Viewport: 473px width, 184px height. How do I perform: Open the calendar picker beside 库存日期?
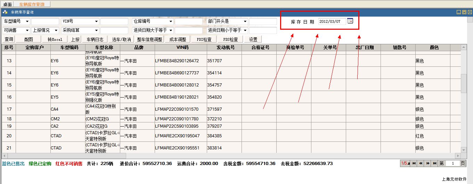tap(350, 21)
